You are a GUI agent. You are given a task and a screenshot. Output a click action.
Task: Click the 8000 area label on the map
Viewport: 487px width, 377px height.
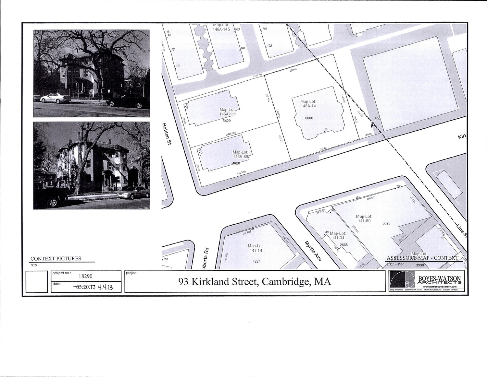click(309, 118)
